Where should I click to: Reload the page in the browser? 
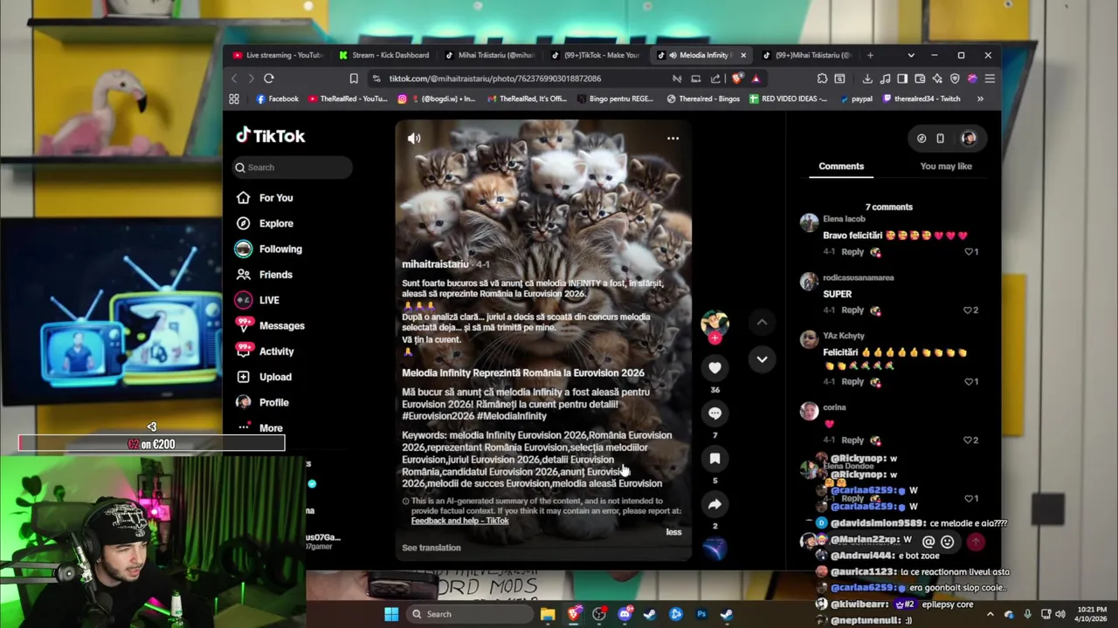[269, 78]
